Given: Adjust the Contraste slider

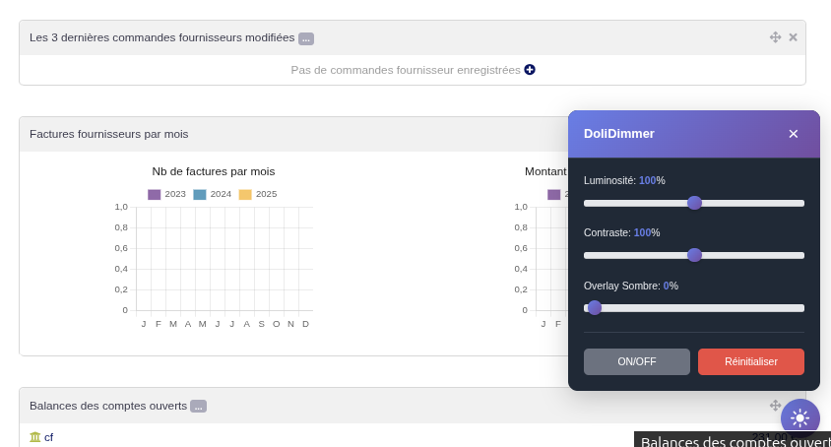Looking at the screenshot, I should pos(694,255).
